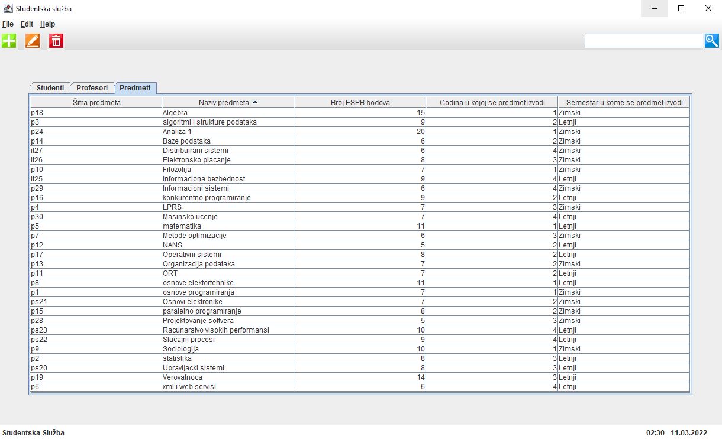This screenshot has width=722, height=440.
Task: Click the Analiza 1 cell
Action: (x=228, y=132)
